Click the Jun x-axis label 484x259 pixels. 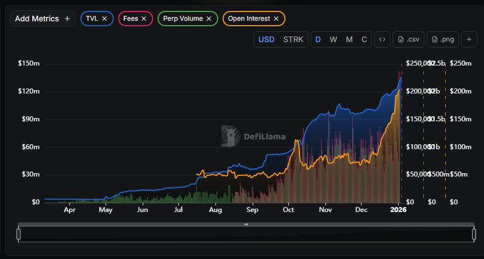(143, 210)
